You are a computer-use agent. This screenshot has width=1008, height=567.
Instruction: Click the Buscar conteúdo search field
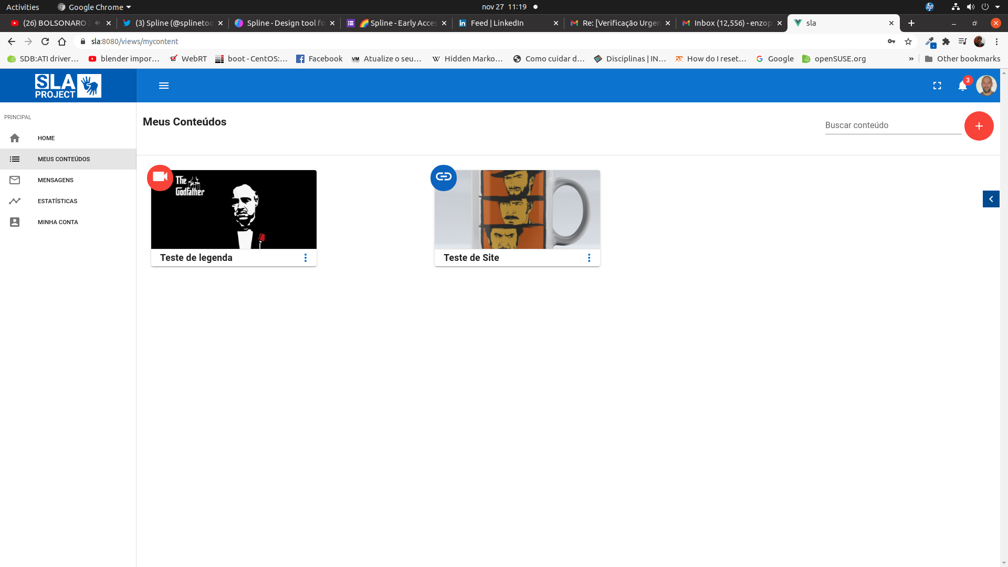[892, 125]
